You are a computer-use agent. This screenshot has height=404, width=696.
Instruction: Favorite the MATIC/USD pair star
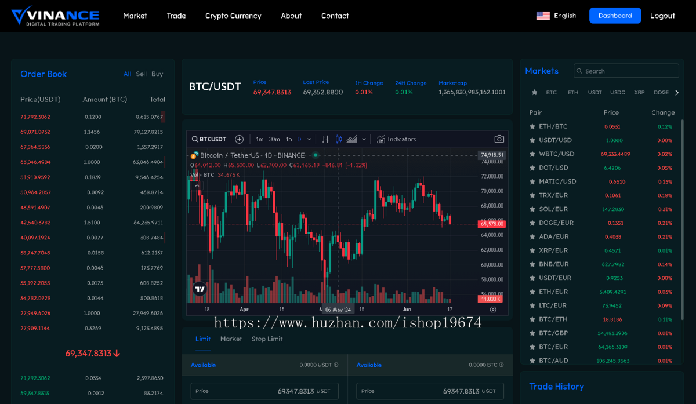tap(532, 181)
